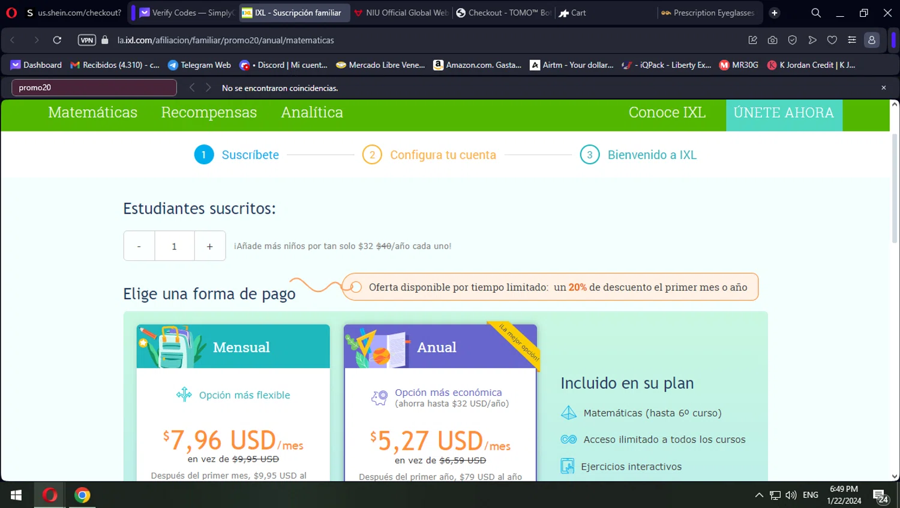Viewport: 900px width, 508px height.
Task: Open the Conoce IXL menu item
Action: (667, 113)
